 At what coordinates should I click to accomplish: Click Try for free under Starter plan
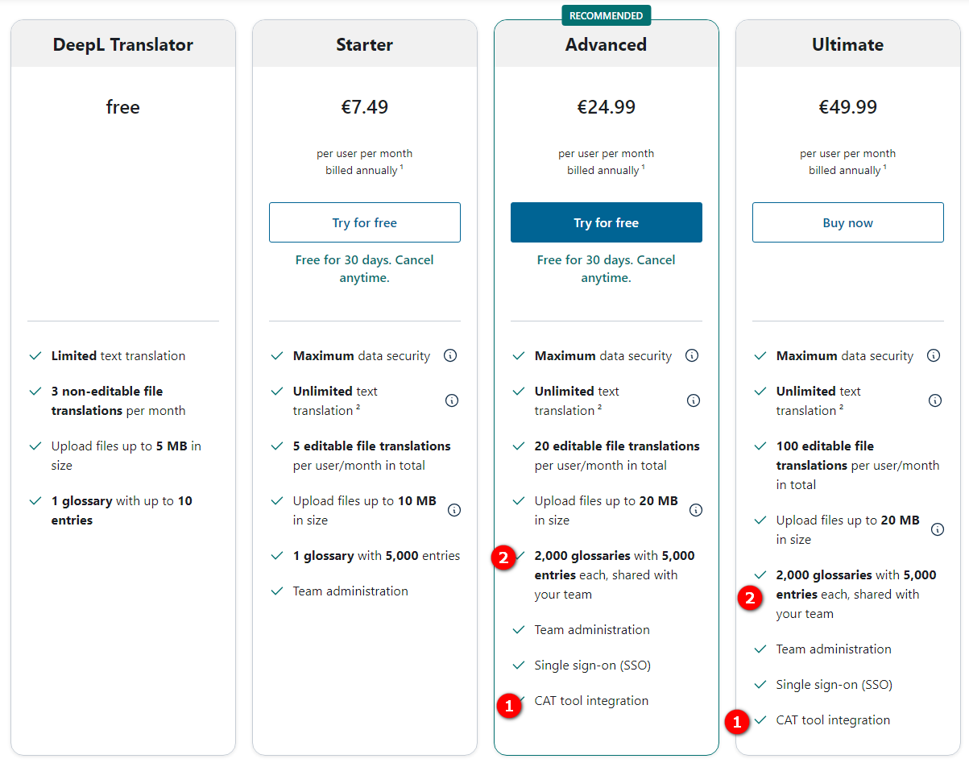click(364, 222)
